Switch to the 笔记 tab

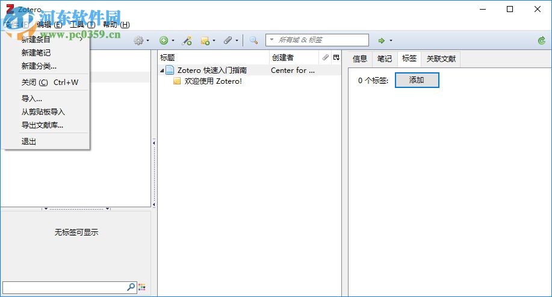pos(385,59)
